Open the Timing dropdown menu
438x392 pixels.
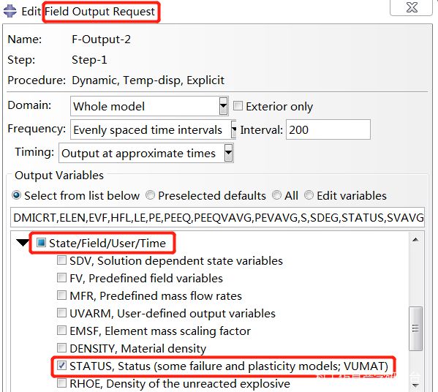[146, 153]
